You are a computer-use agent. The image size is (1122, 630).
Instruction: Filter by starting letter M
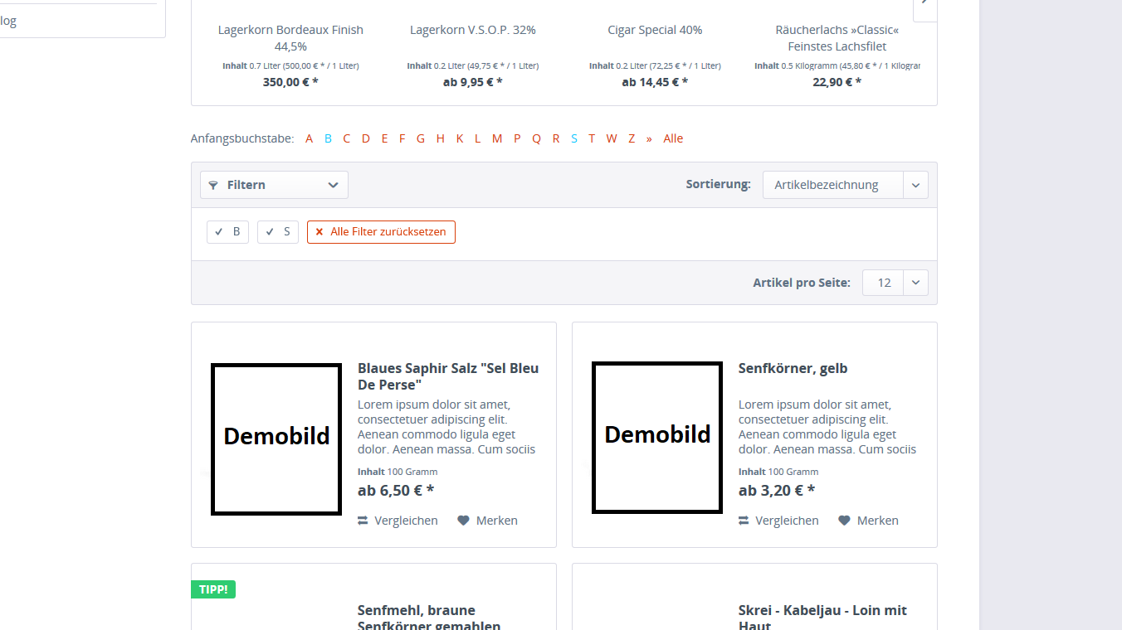point(497,138)
